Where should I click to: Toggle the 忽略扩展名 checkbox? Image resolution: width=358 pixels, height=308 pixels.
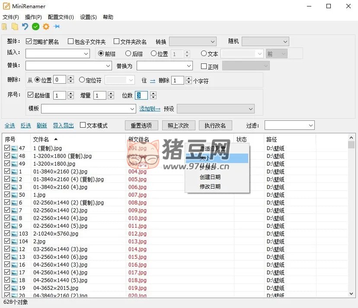click(29, 42)
